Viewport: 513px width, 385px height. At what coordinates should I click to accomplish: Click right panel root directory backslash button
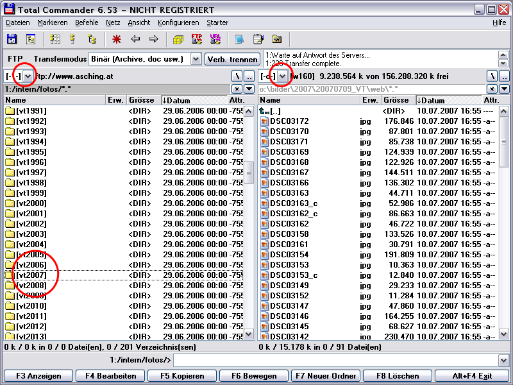(x=492, y=76)
